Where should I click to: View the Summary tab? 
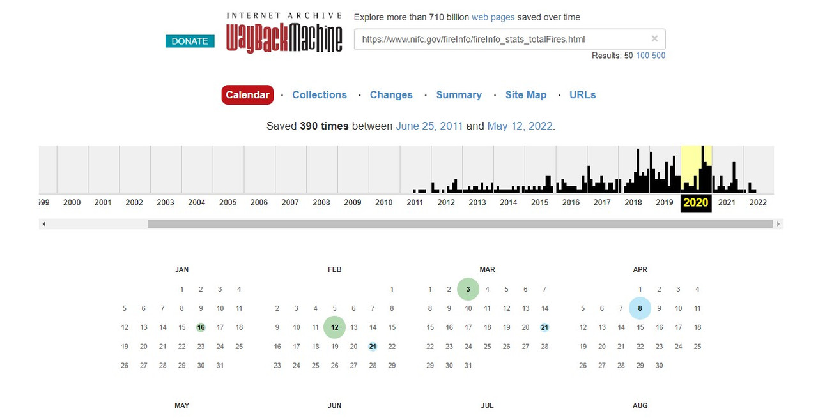pyautogui.click(x=459, y=94)
